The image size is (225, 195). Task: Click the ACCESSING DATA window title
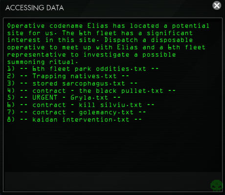tap(34, 8)
